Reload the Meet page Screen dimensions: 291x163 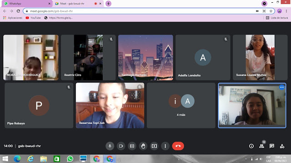click(x=18, y=11)
